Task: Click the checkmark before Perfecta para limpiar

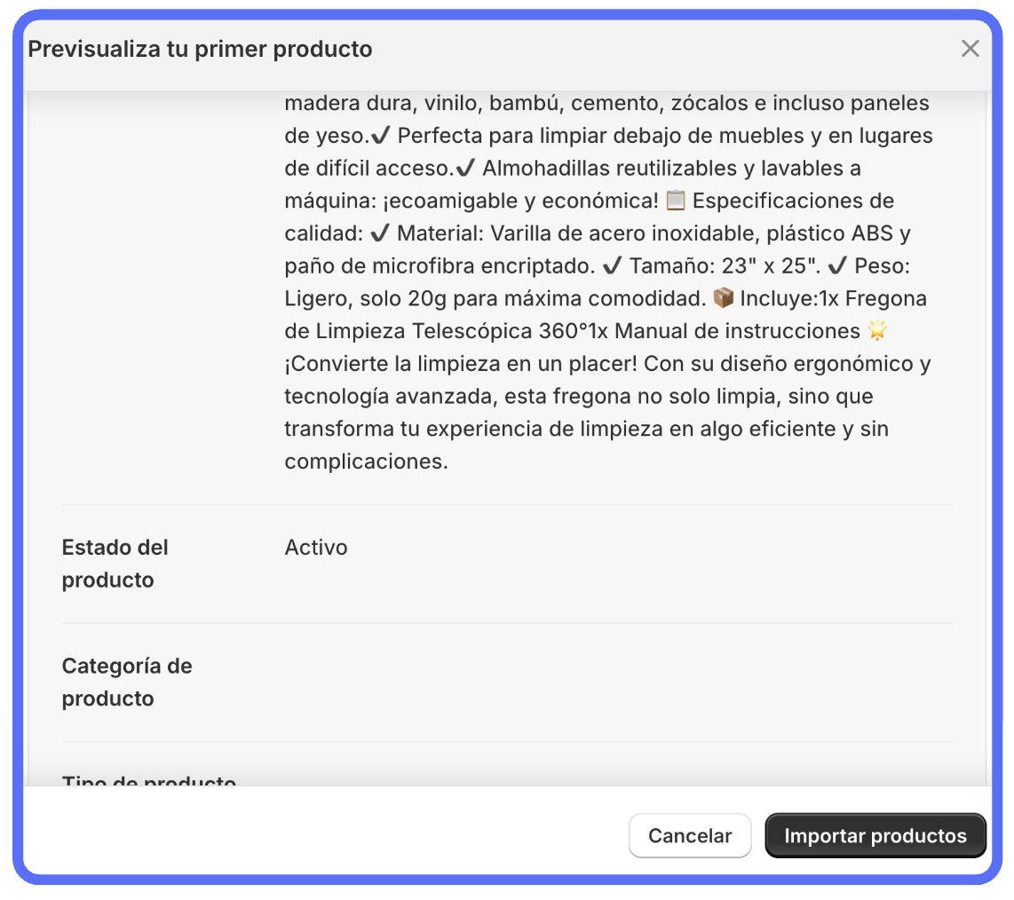Action: tap(381, 136)
